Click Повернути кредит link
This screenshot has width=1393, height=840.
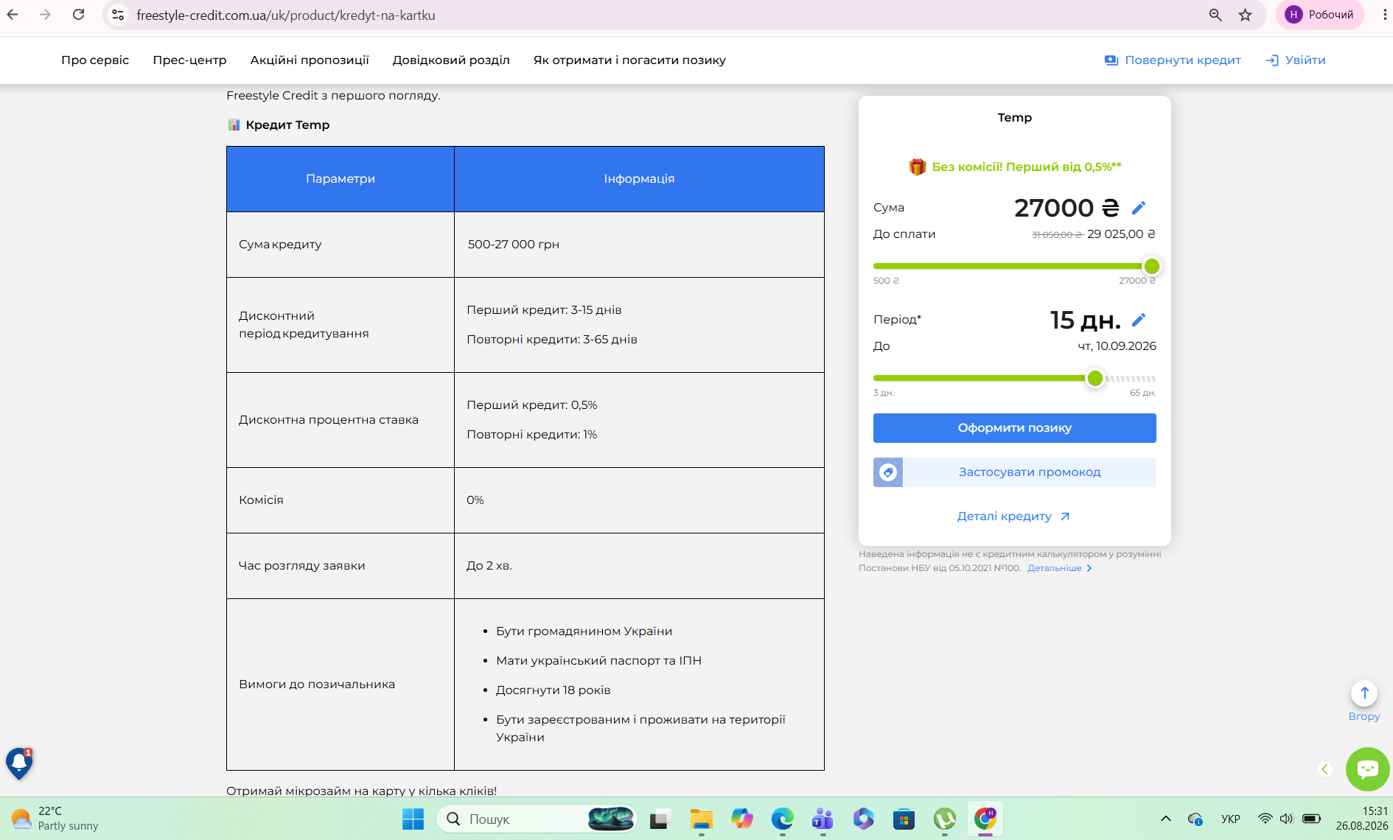(1173, 60)
